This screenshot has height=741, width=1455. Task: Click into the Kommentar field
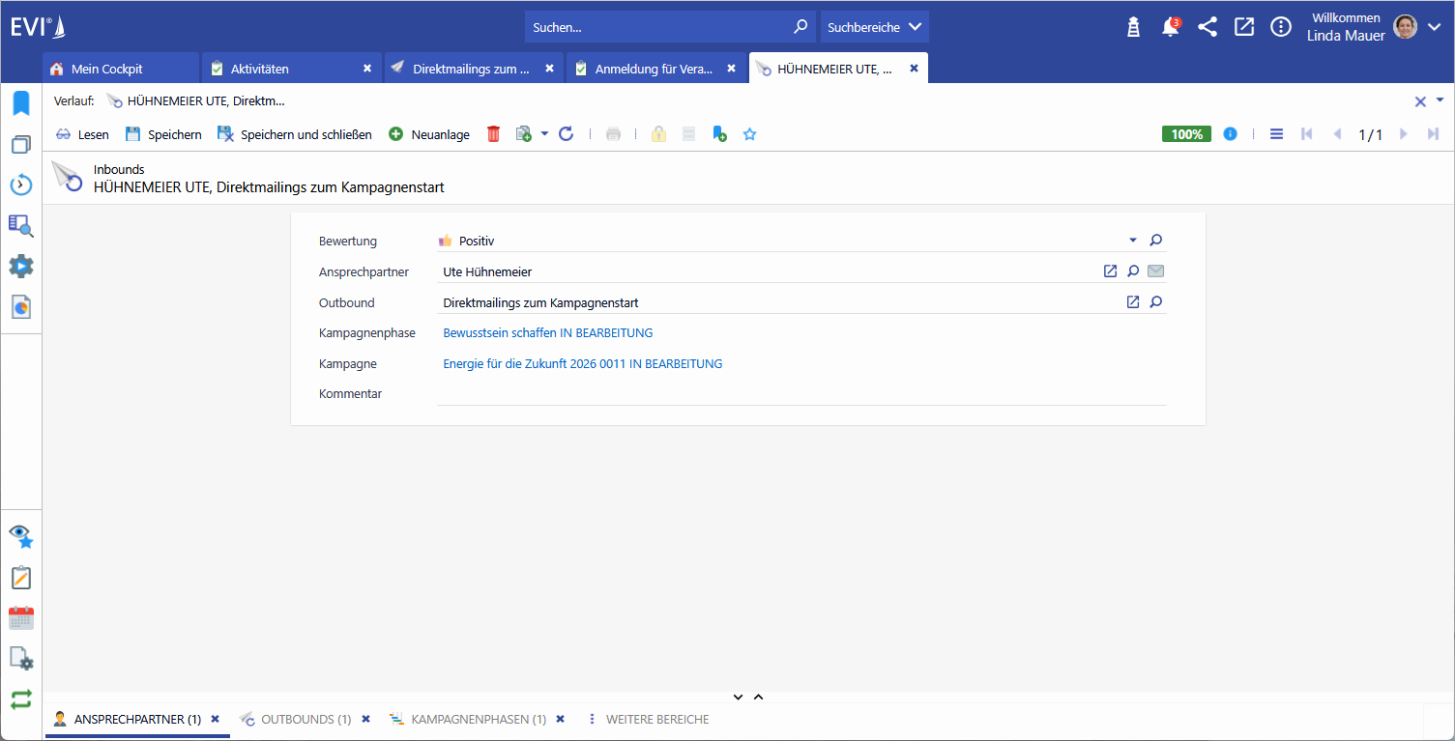click(800, 394)
